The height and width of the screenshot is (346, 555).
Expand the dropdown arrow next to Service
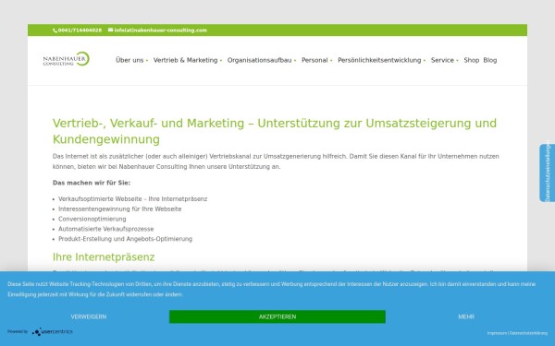pyautogui.click(x=457, y=61)
